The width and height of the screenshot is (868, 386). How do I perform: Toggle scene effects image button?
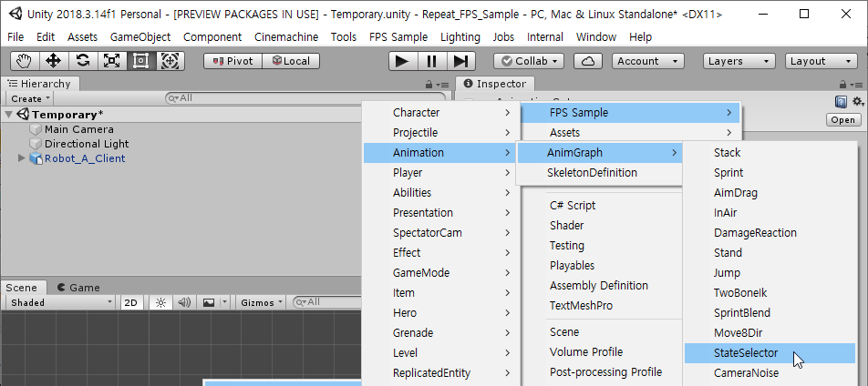click(209, 302)
